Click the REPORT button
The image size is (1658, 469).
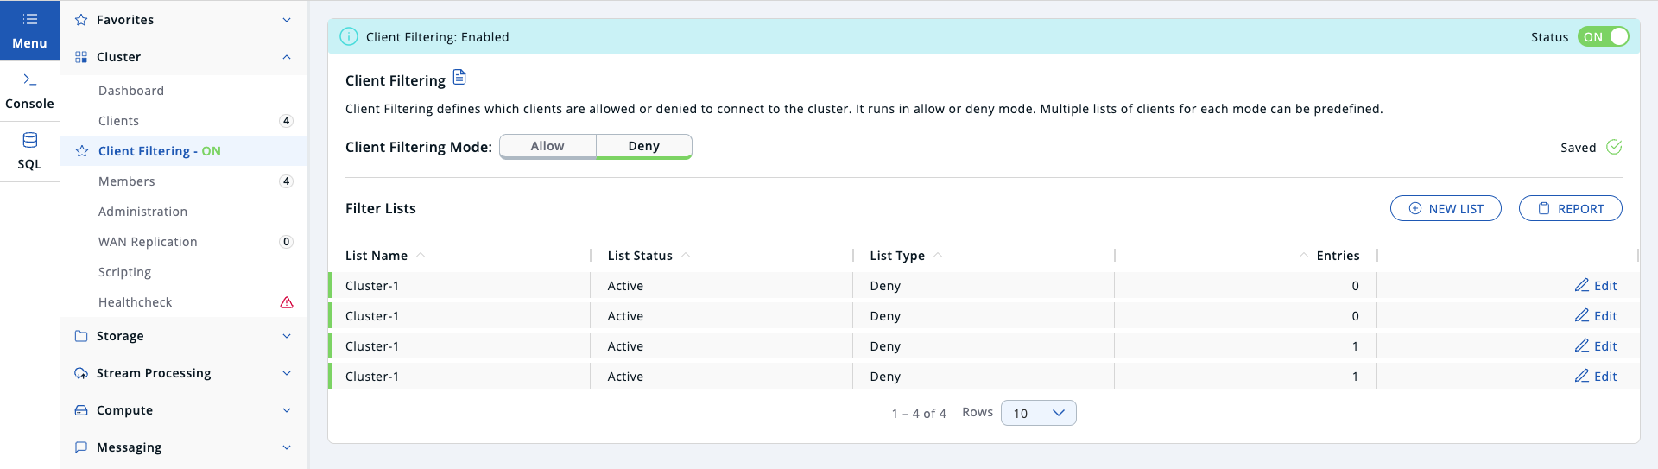click(1570, 208)
